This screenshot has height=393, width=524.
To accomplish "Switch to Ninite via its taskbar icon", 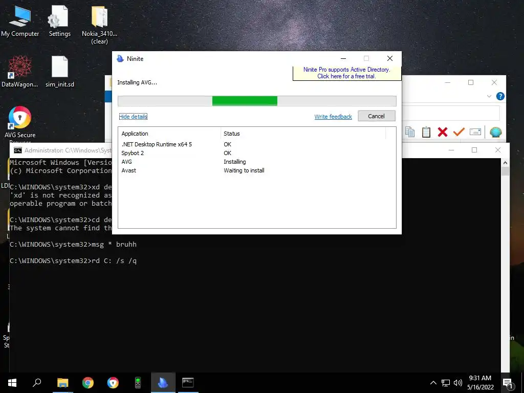I will [163, 383].
